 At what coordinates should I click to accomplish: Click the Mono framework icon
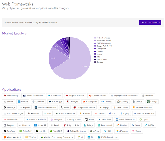click(86, 119)
